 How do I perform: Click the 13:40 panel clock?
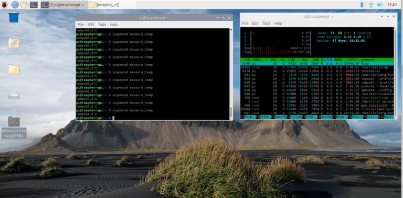tap(391, 5)
